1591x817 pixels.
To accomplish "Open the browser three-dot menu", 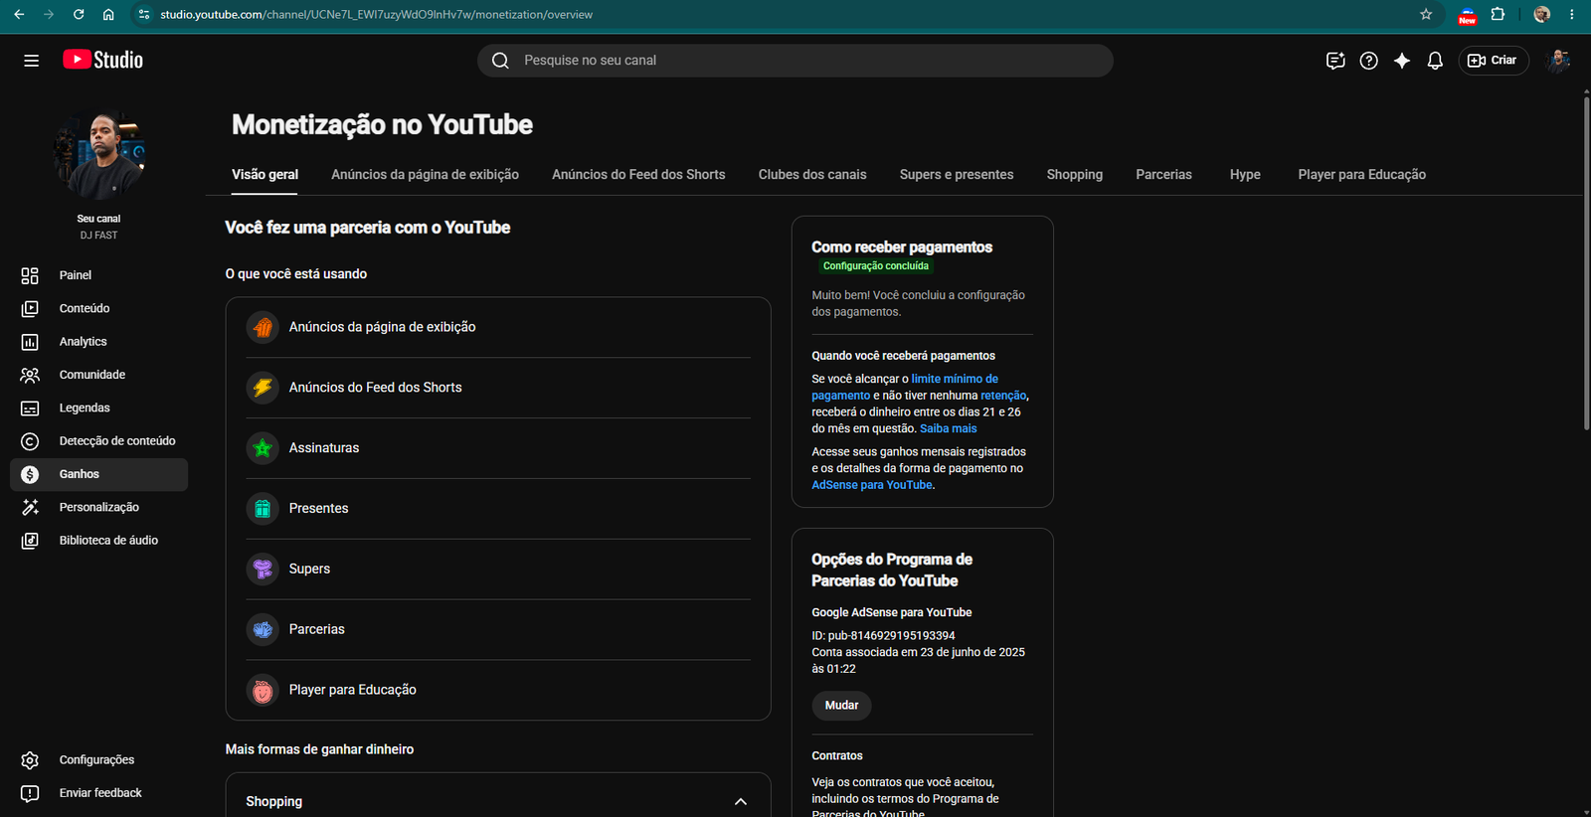I will point(1572,15).
